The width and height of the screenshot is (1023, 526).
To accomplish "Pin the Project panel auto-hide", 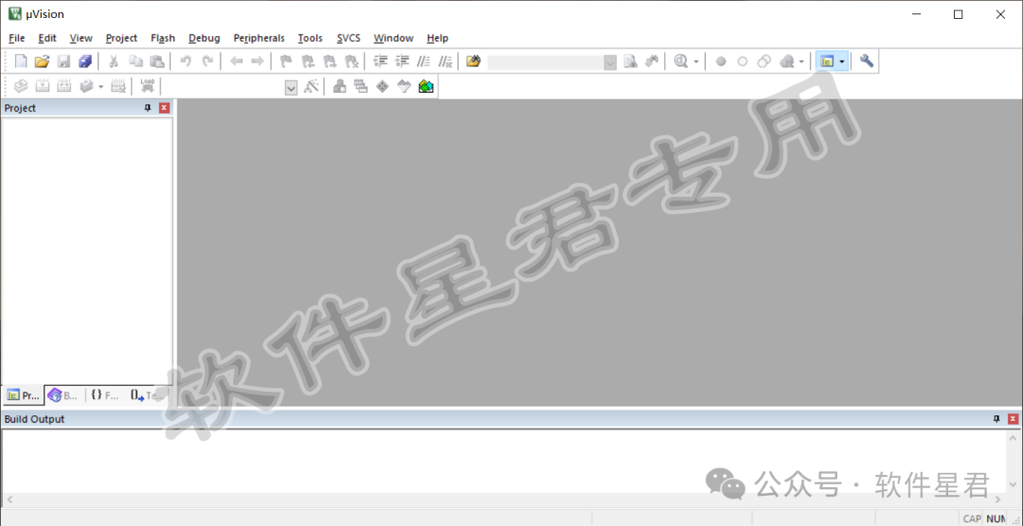I will (x=148, y=108).
